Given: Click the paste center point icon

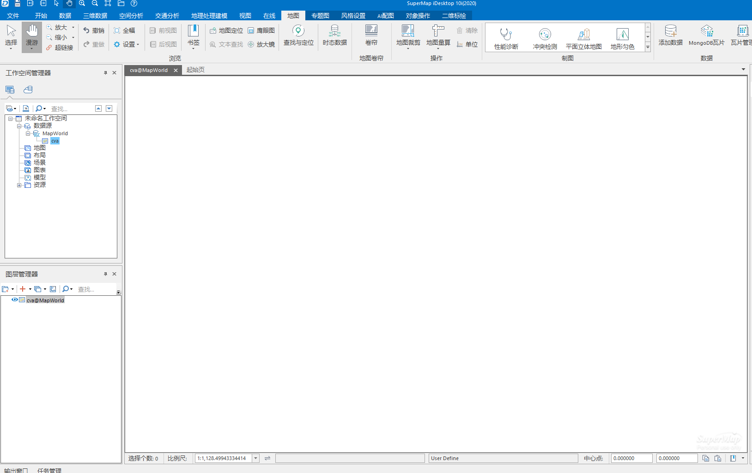Looking at the screenshot, I should 718,458.
